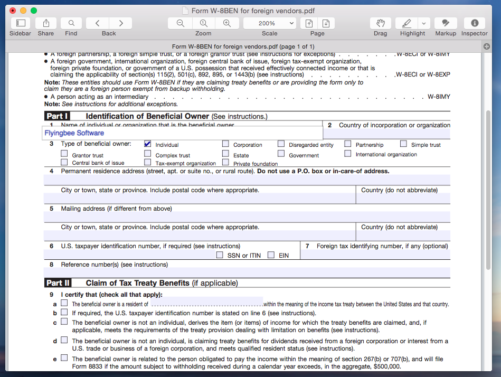This screenshot has width=501, height=377.
Task: Uncheck the Individual checkbox
Action: coord(148,144)
